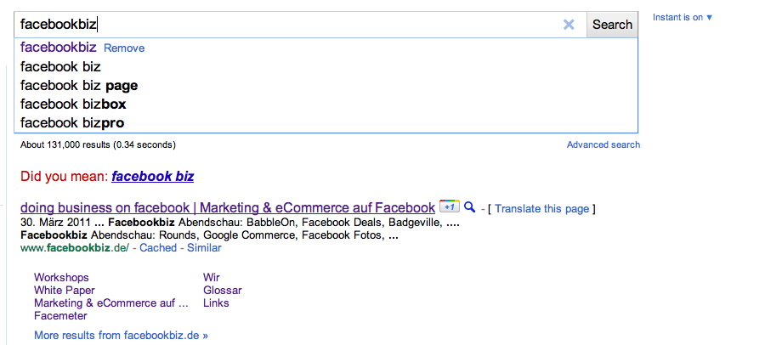This screenshot has height=345, width=765.
Task: Select the 'facebook bizpro' suggestion
Action: click(72, 122)
